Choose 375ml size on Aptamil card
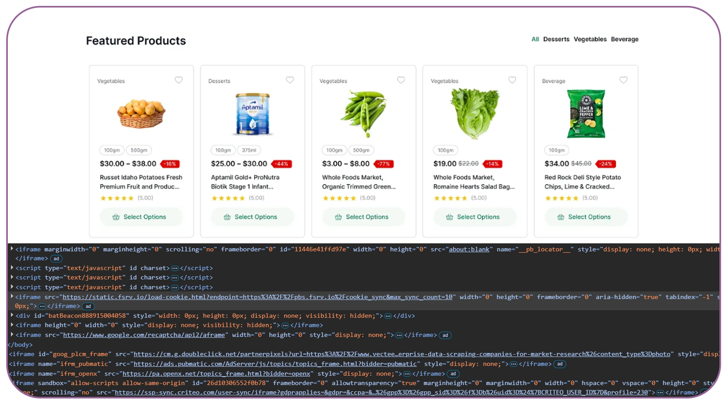This screenshot has height=405, width=726. click(x=249, y=150)
